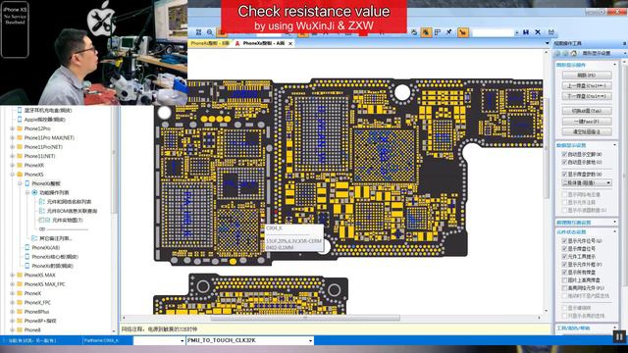628x353 pixels.
Task: Toggle 显示元件位号 checkbox
Action: pos(565,240)
